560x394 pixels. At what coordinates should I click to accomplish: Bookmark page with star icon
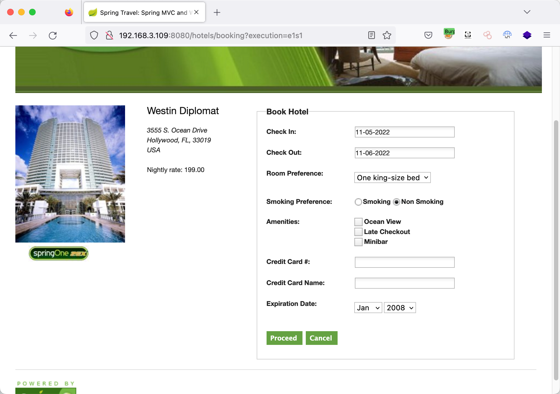pos(387,35)
